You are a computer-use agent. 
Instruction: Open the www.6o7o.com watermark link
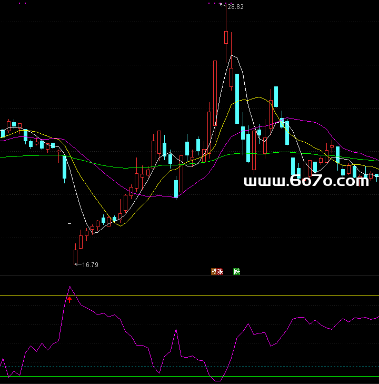click(306, 182)
